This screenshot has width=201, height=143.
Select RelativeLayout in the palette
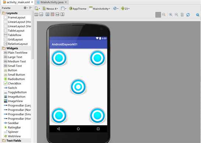pyautogui.click(x=15, y=44)
